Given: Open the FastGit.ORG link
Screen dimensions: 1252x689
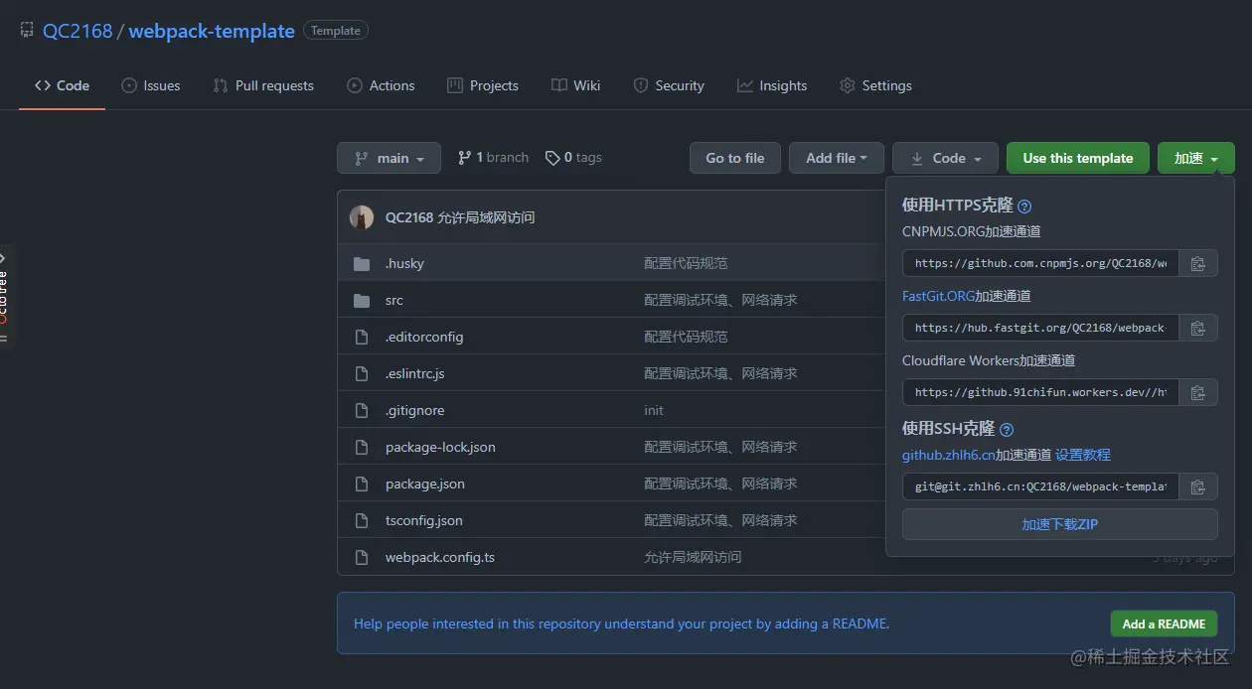Looking at the screenshot, I should pyautogui.click(x=938, y=296).
